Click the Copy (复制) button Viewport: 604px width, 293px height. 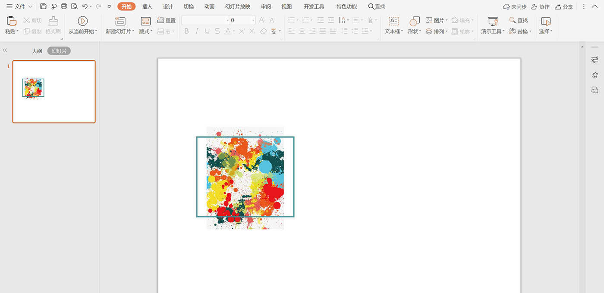click(33, 31)
